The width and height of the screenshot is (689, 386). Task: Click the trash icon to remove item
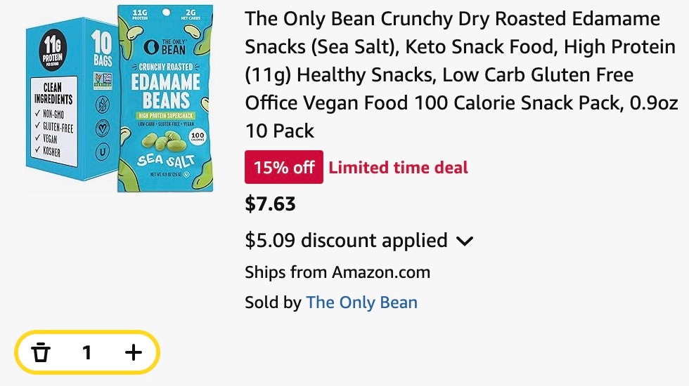tap(41, 352)
